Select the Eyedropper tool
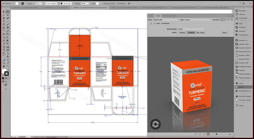Screen dimensions: 254x139 [4, 44]
